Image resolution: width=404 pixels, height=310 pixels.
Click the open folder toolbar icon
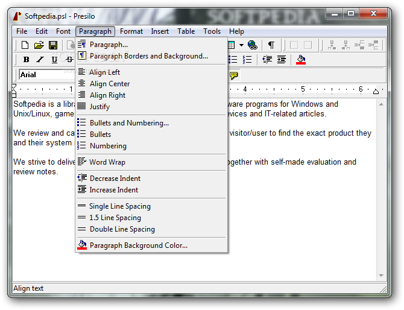click(x=39, y=45)
